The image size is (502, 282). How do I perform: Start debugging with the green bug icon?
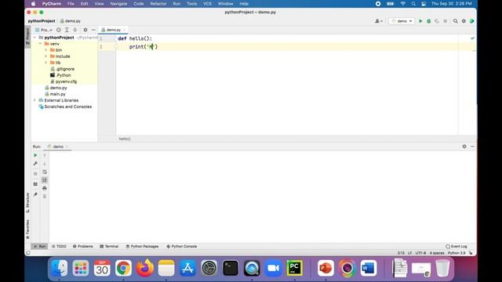point(429,21)
